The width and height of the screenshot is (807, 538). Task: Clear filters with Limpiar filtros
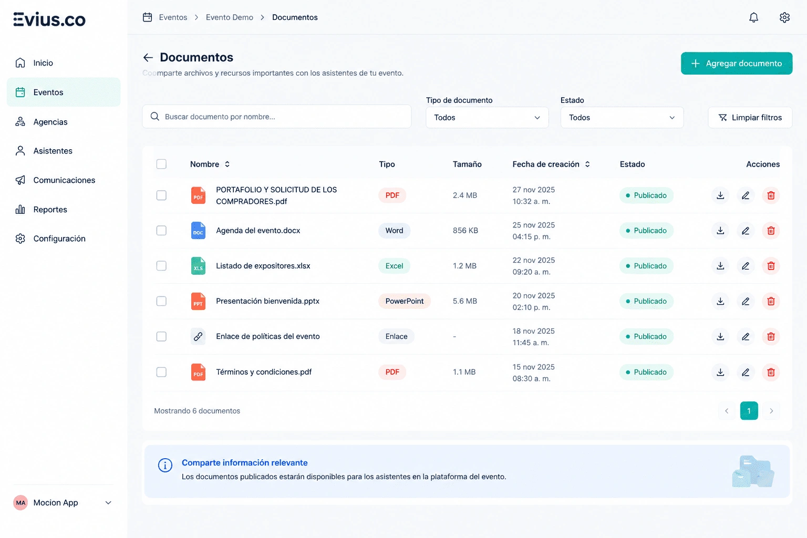pyautogui.click(x=750, y=118)
